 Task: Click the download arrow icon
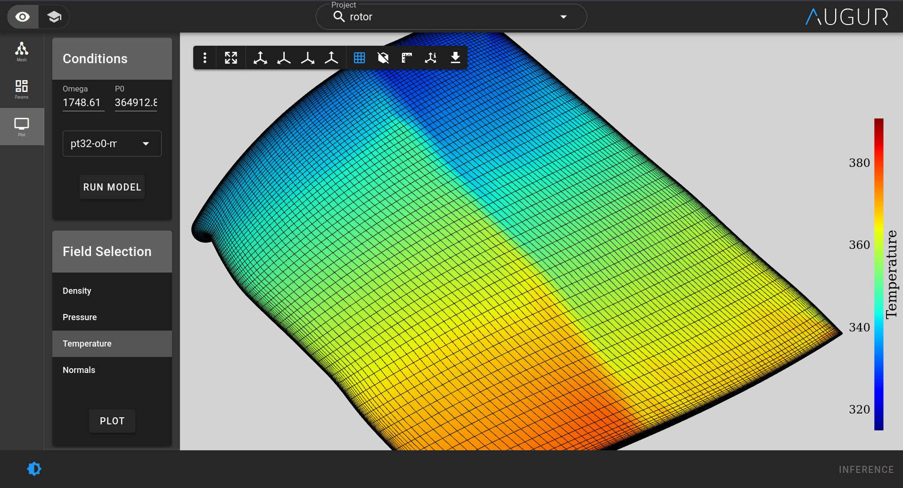455,58
